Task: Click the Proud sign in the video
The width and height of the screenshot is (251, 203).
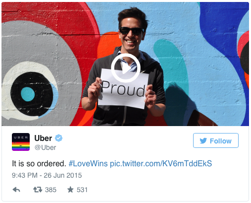Action: [x=124, y=89]
